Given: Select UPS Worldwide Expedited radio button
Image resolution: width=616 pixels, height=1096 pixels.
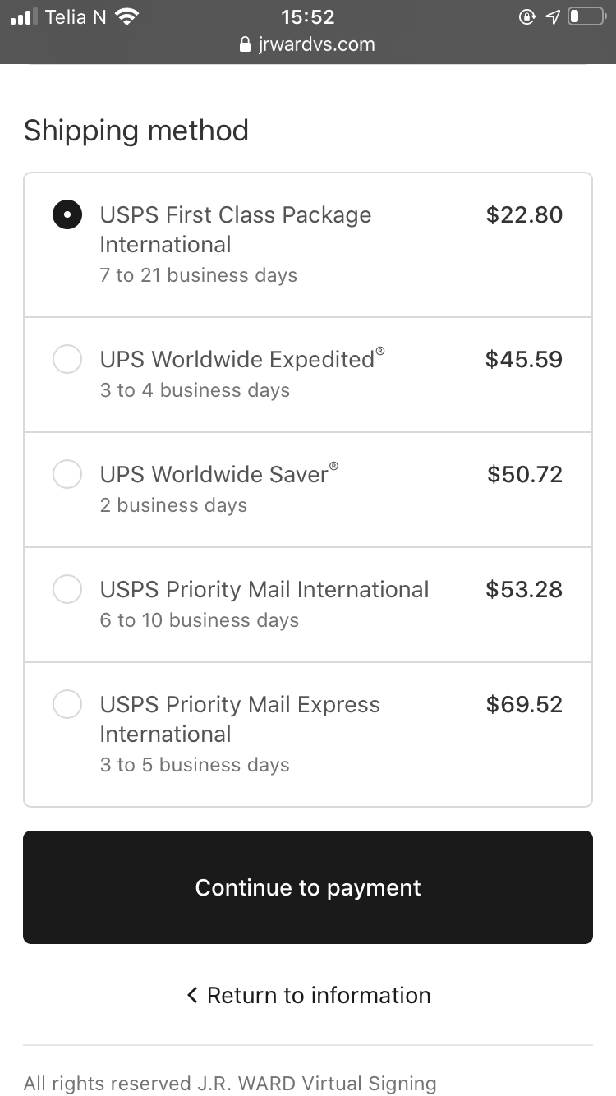Looking at the screenshot, I should (x=67, y=359).
